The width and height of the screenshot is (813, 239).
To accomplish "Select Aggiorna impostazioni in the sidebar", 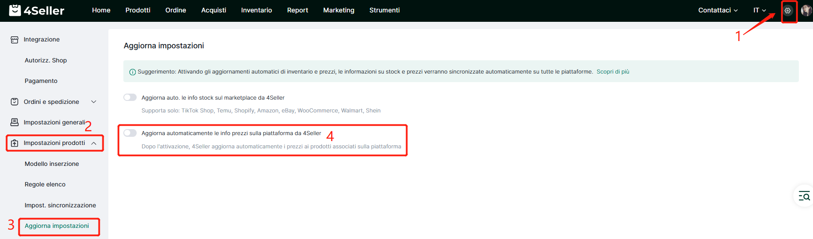I will tap(57, 226).
